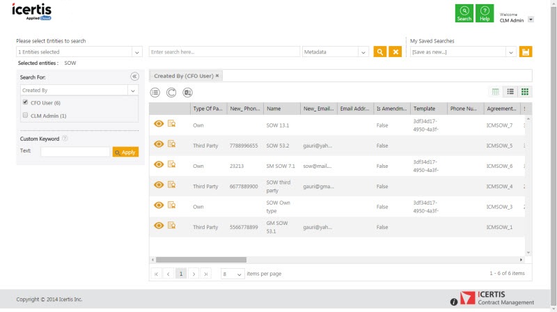
Task: Click the Enter search here text field
Action: tap(223, 52)
